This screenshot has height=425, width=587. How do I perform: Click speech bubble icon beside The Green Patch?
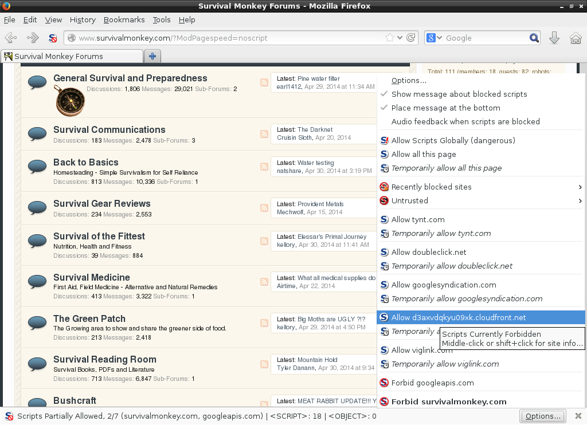37,323
